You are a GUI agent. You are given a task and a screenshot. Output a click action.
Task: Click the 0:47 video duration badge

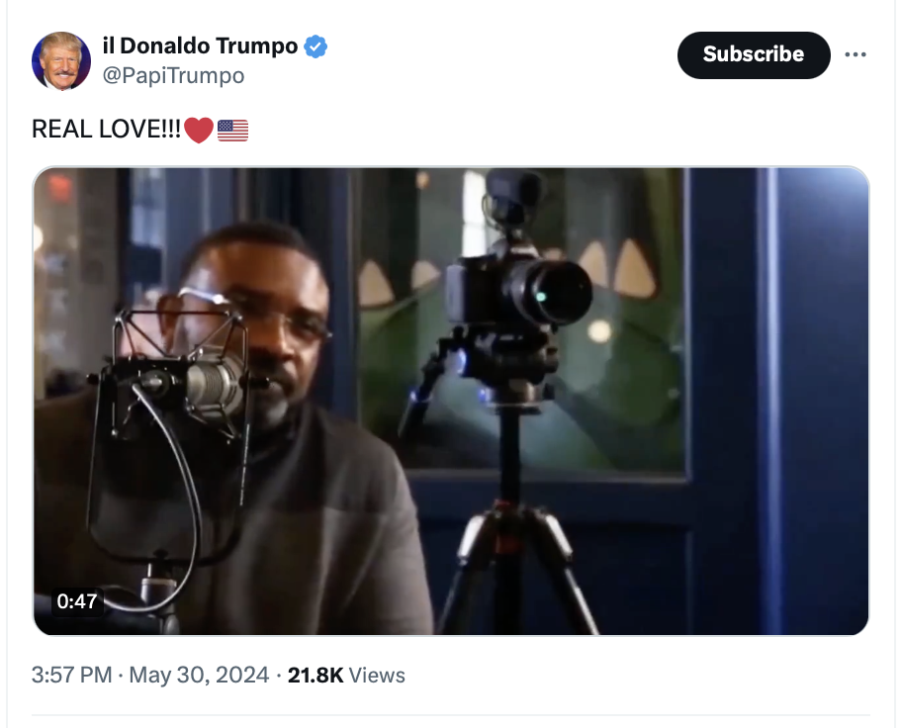coord(77,601)
